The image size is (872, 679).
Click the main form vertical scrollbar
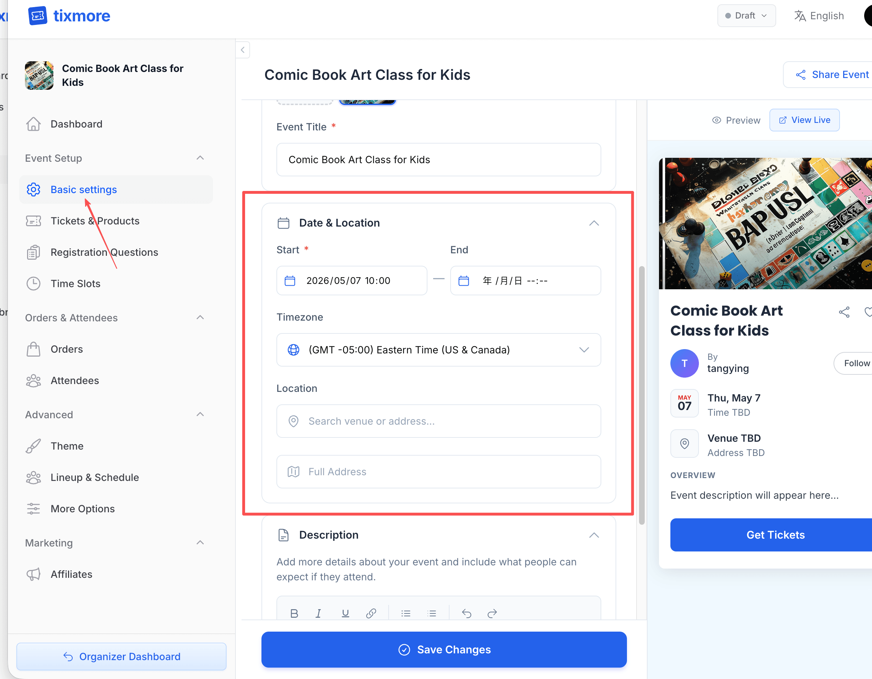click(x=642, y=395)
